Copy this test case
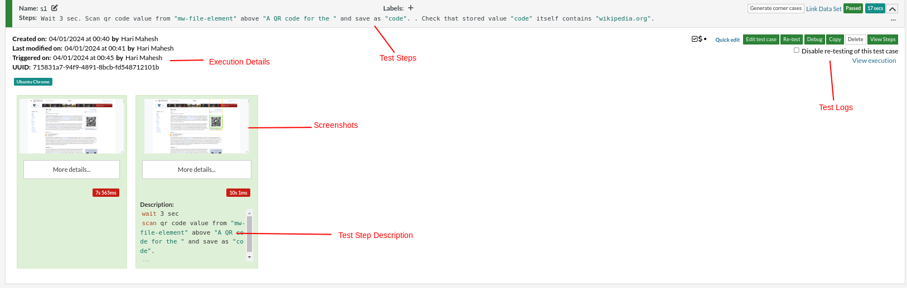This screenshot has width=907, height=288. click(x=835, y=39)
